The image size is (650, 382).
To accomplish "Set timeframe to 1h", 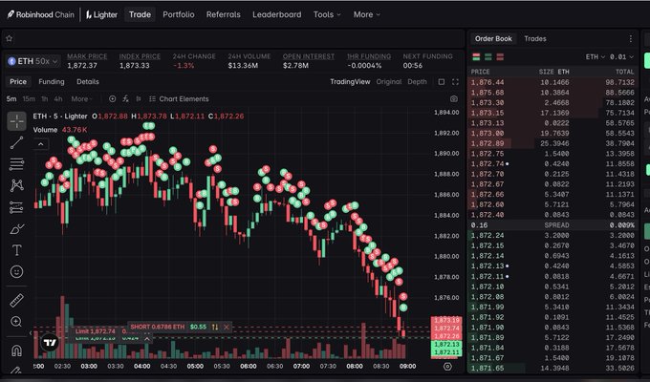I will 44,99.
